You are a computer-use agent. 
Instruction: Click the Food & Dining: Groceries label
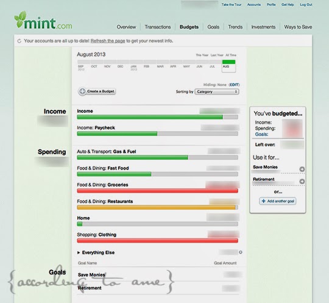click(x=102, y=185)
